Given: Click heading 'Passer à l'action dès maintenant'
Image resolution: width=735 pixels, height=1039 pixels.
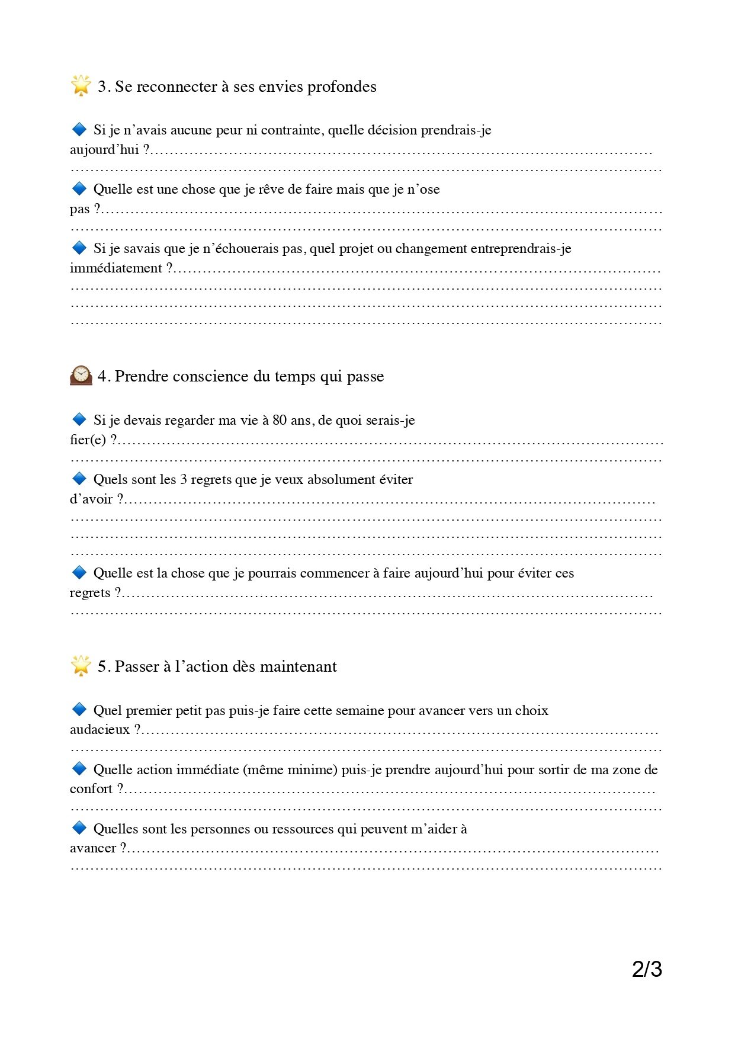Looking at the screenshot, I should [225, 666].
